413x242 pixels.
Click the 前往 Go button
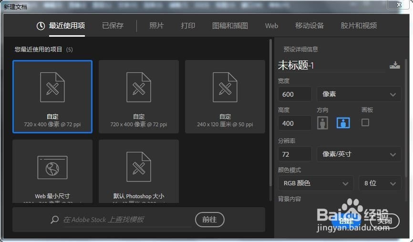click(x=210, y=220)
